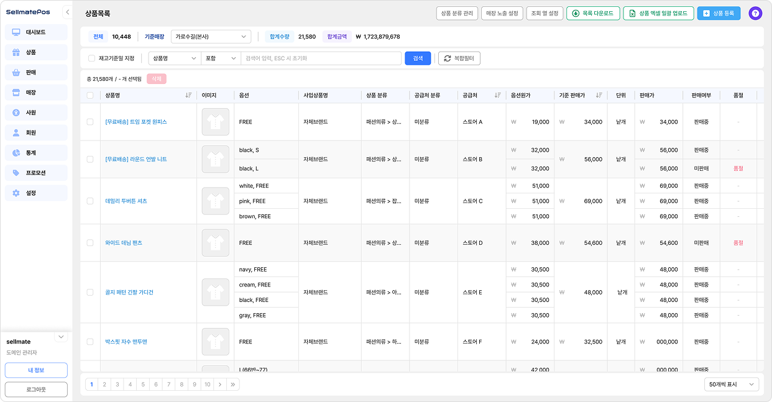Click the 상품 분류 관리 button
772x402 pixels.
click(x=457, y=13)
